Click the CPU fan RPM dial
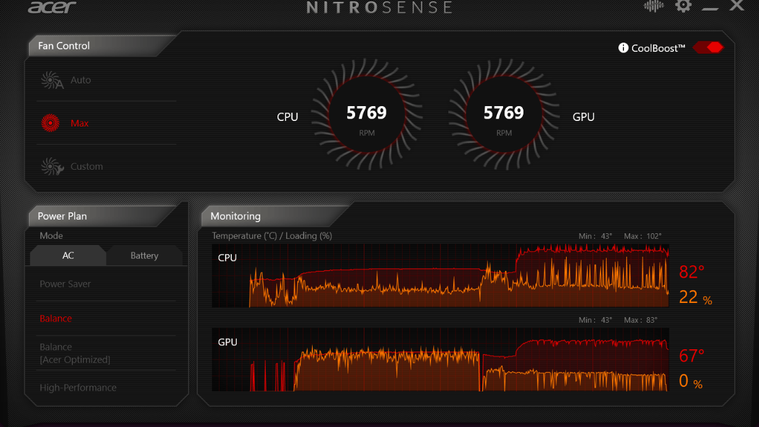Screen dimensions: 759x427 pyautogui.click(x=366, y=115)
